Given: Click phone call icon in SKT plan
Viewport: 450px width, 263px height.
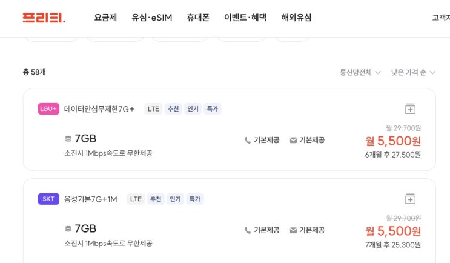Looking at the screenshot, I should (248, 230).
